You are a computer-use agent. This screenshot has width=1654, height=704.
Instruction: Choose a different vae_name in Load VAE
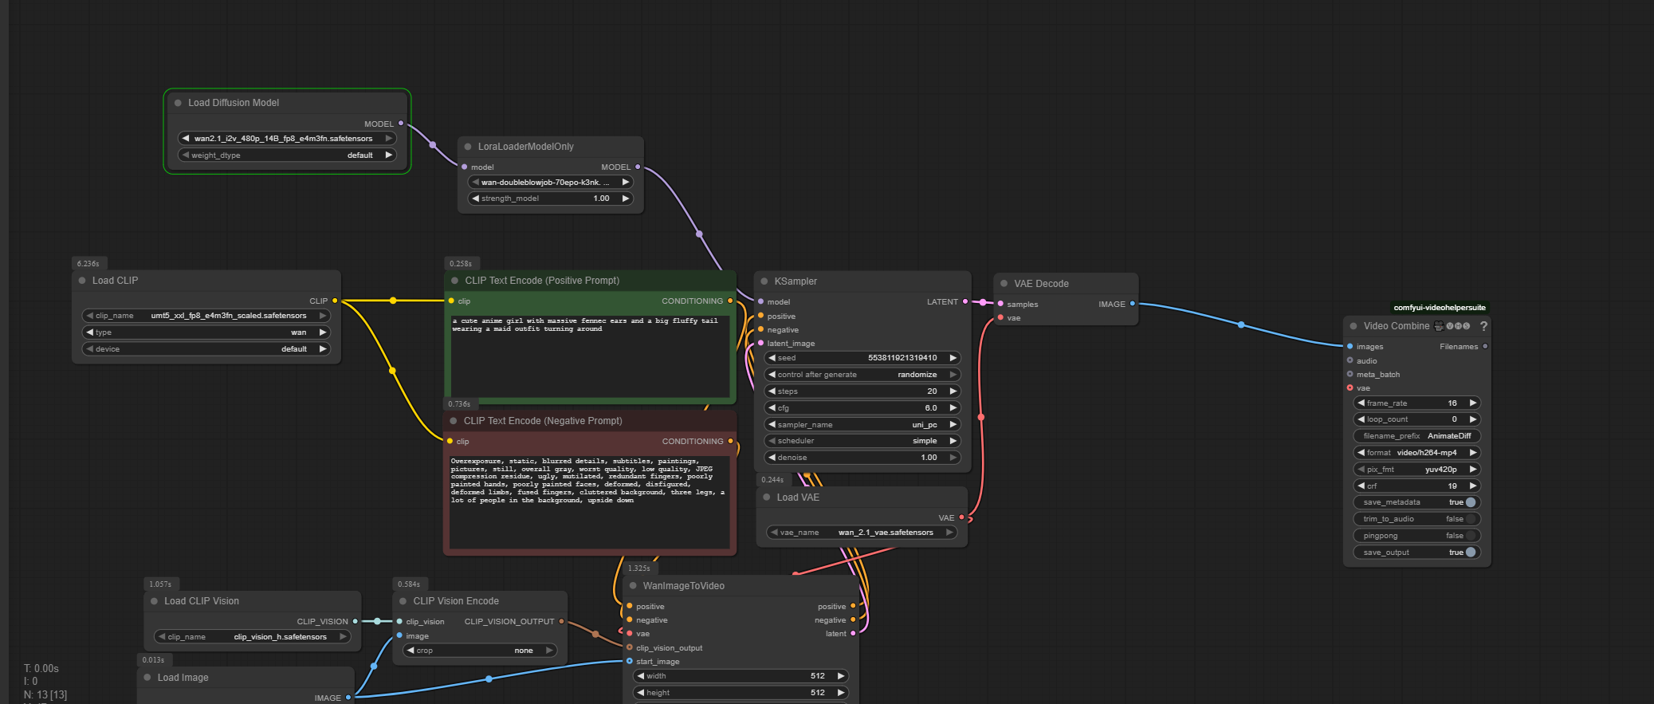[862, 533]
